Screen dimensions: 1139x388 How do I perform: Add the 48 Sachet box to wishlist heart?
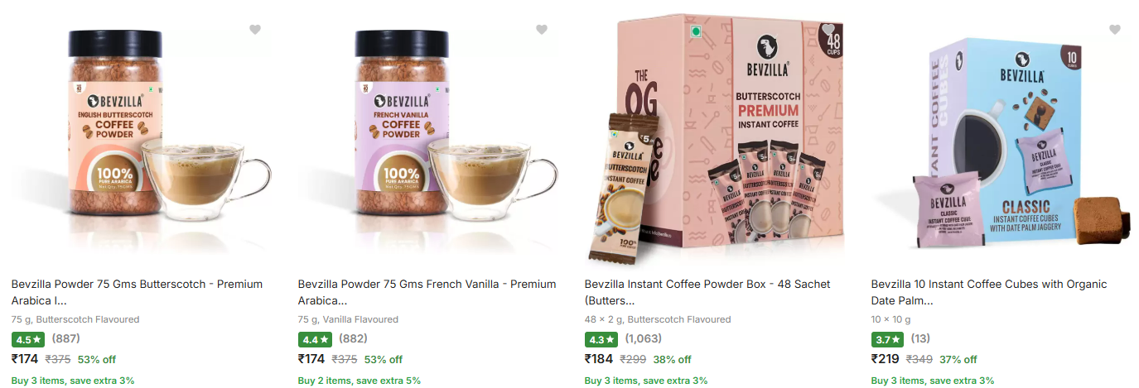(x=828, y=30)
